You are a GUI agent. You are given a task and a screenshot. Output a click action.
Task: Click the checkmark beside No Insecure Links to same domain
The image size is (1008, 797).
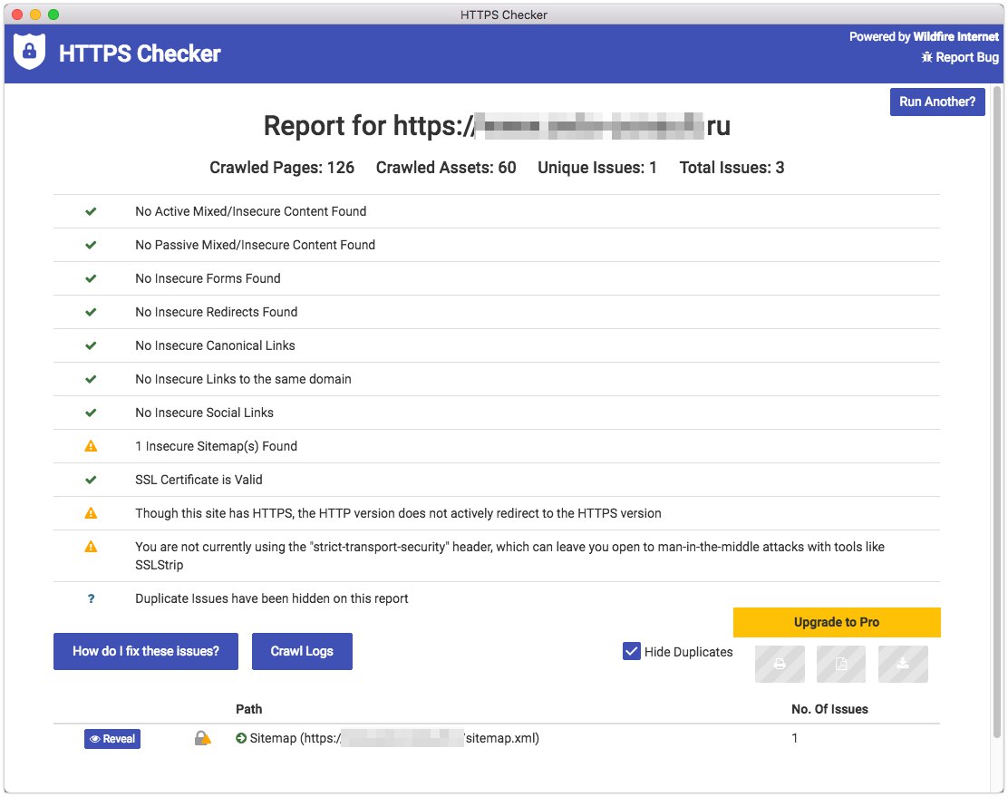[x=92, y=378]
